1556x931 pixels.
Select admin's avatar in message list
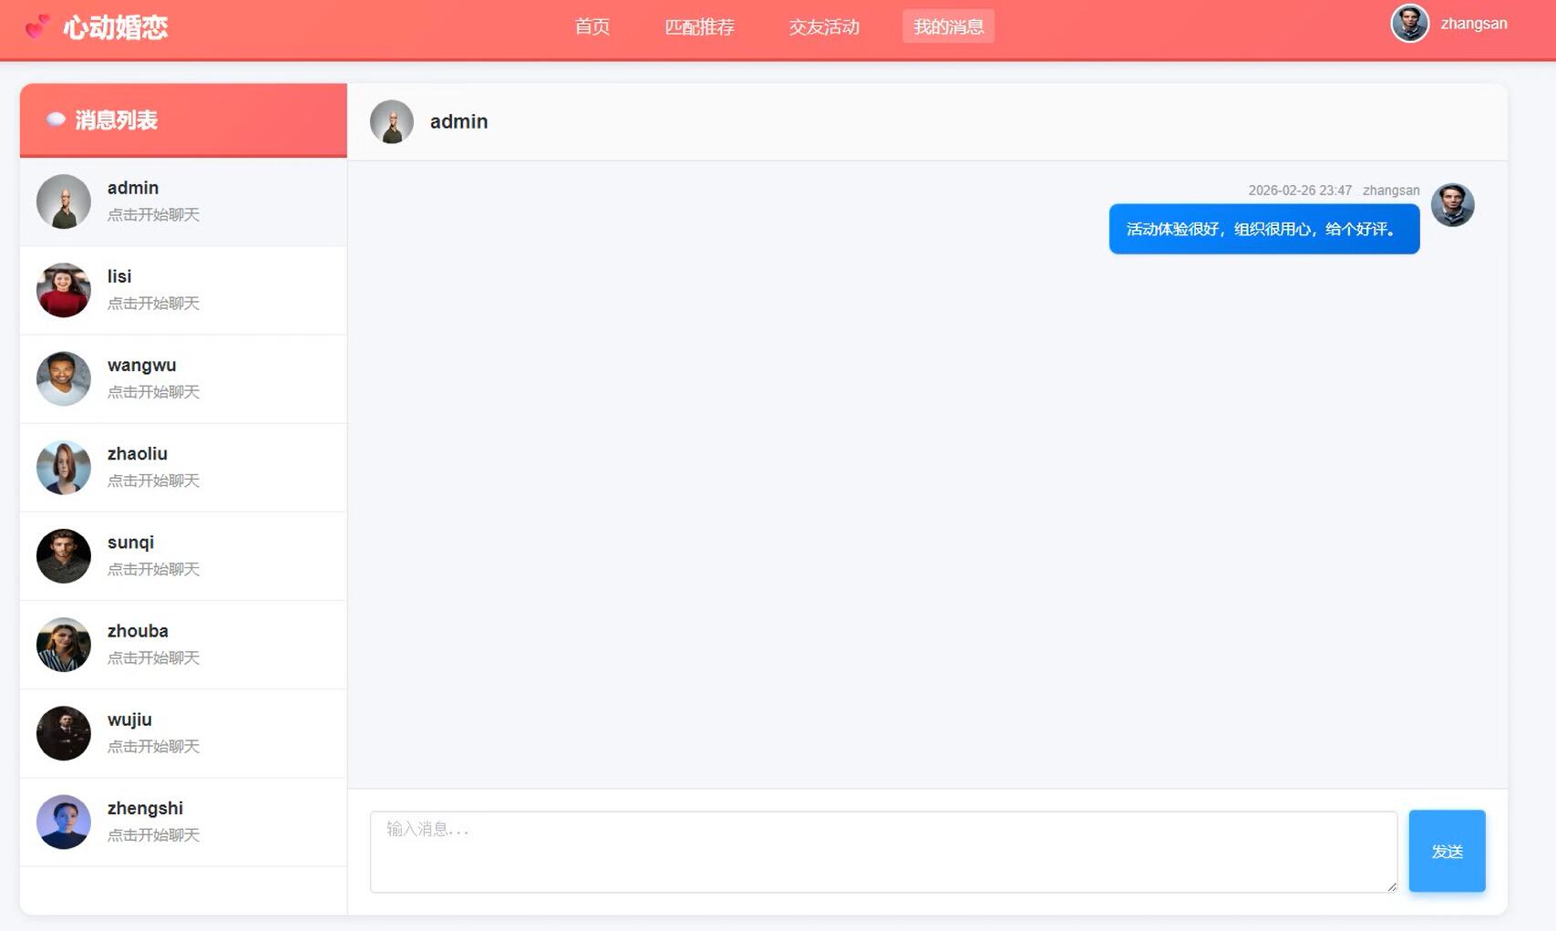(x=64, y=202)
